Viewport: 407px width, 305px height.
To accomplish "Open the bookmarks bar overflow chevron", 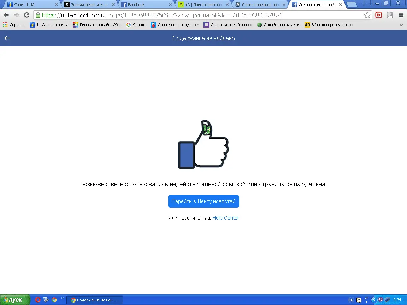I will pos(401,25).
